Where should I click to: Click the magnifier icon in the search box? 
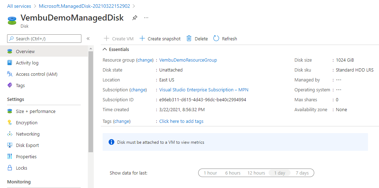point(12,39)
